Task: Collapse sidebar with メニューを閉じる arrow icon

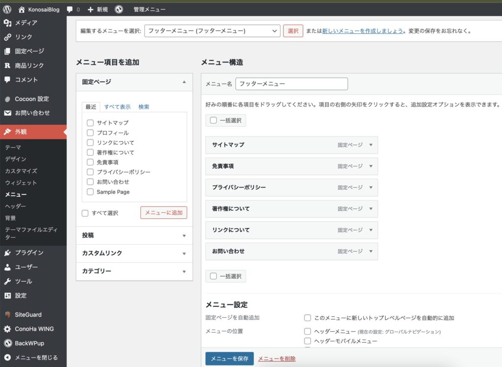Action: point(7,357)
